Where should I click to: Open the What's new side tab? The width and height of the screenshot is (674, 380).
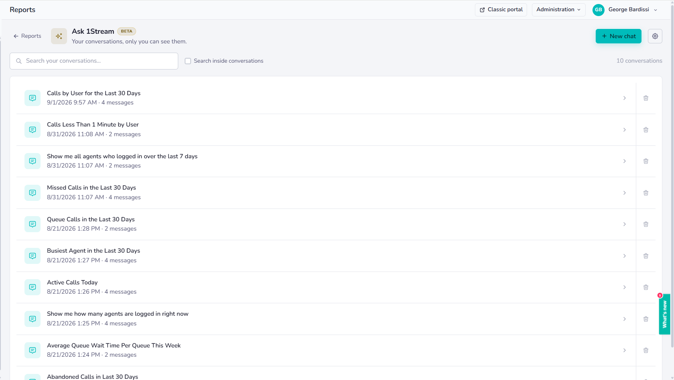pos(664,314)
